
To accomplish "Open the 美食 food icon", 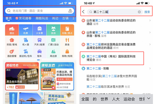I will [67, 42].
